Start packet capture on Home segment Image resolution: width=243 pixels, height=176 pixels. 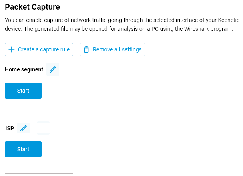coord(23,91)
